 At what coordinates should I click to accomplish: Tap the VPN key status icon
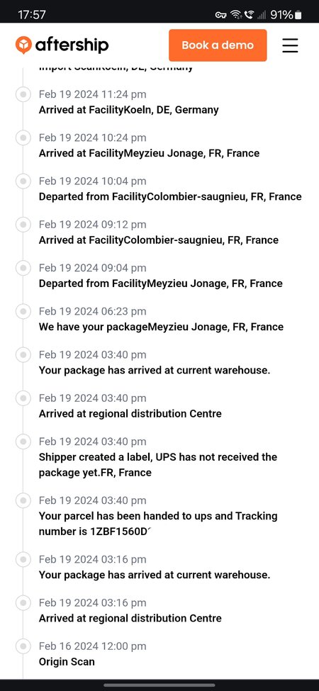(220, 15)
